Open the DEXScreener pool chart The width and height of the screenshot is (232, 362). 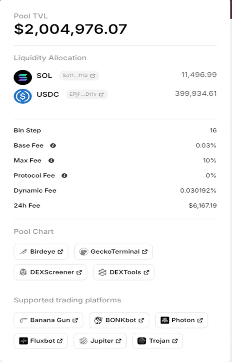[51, 272]
